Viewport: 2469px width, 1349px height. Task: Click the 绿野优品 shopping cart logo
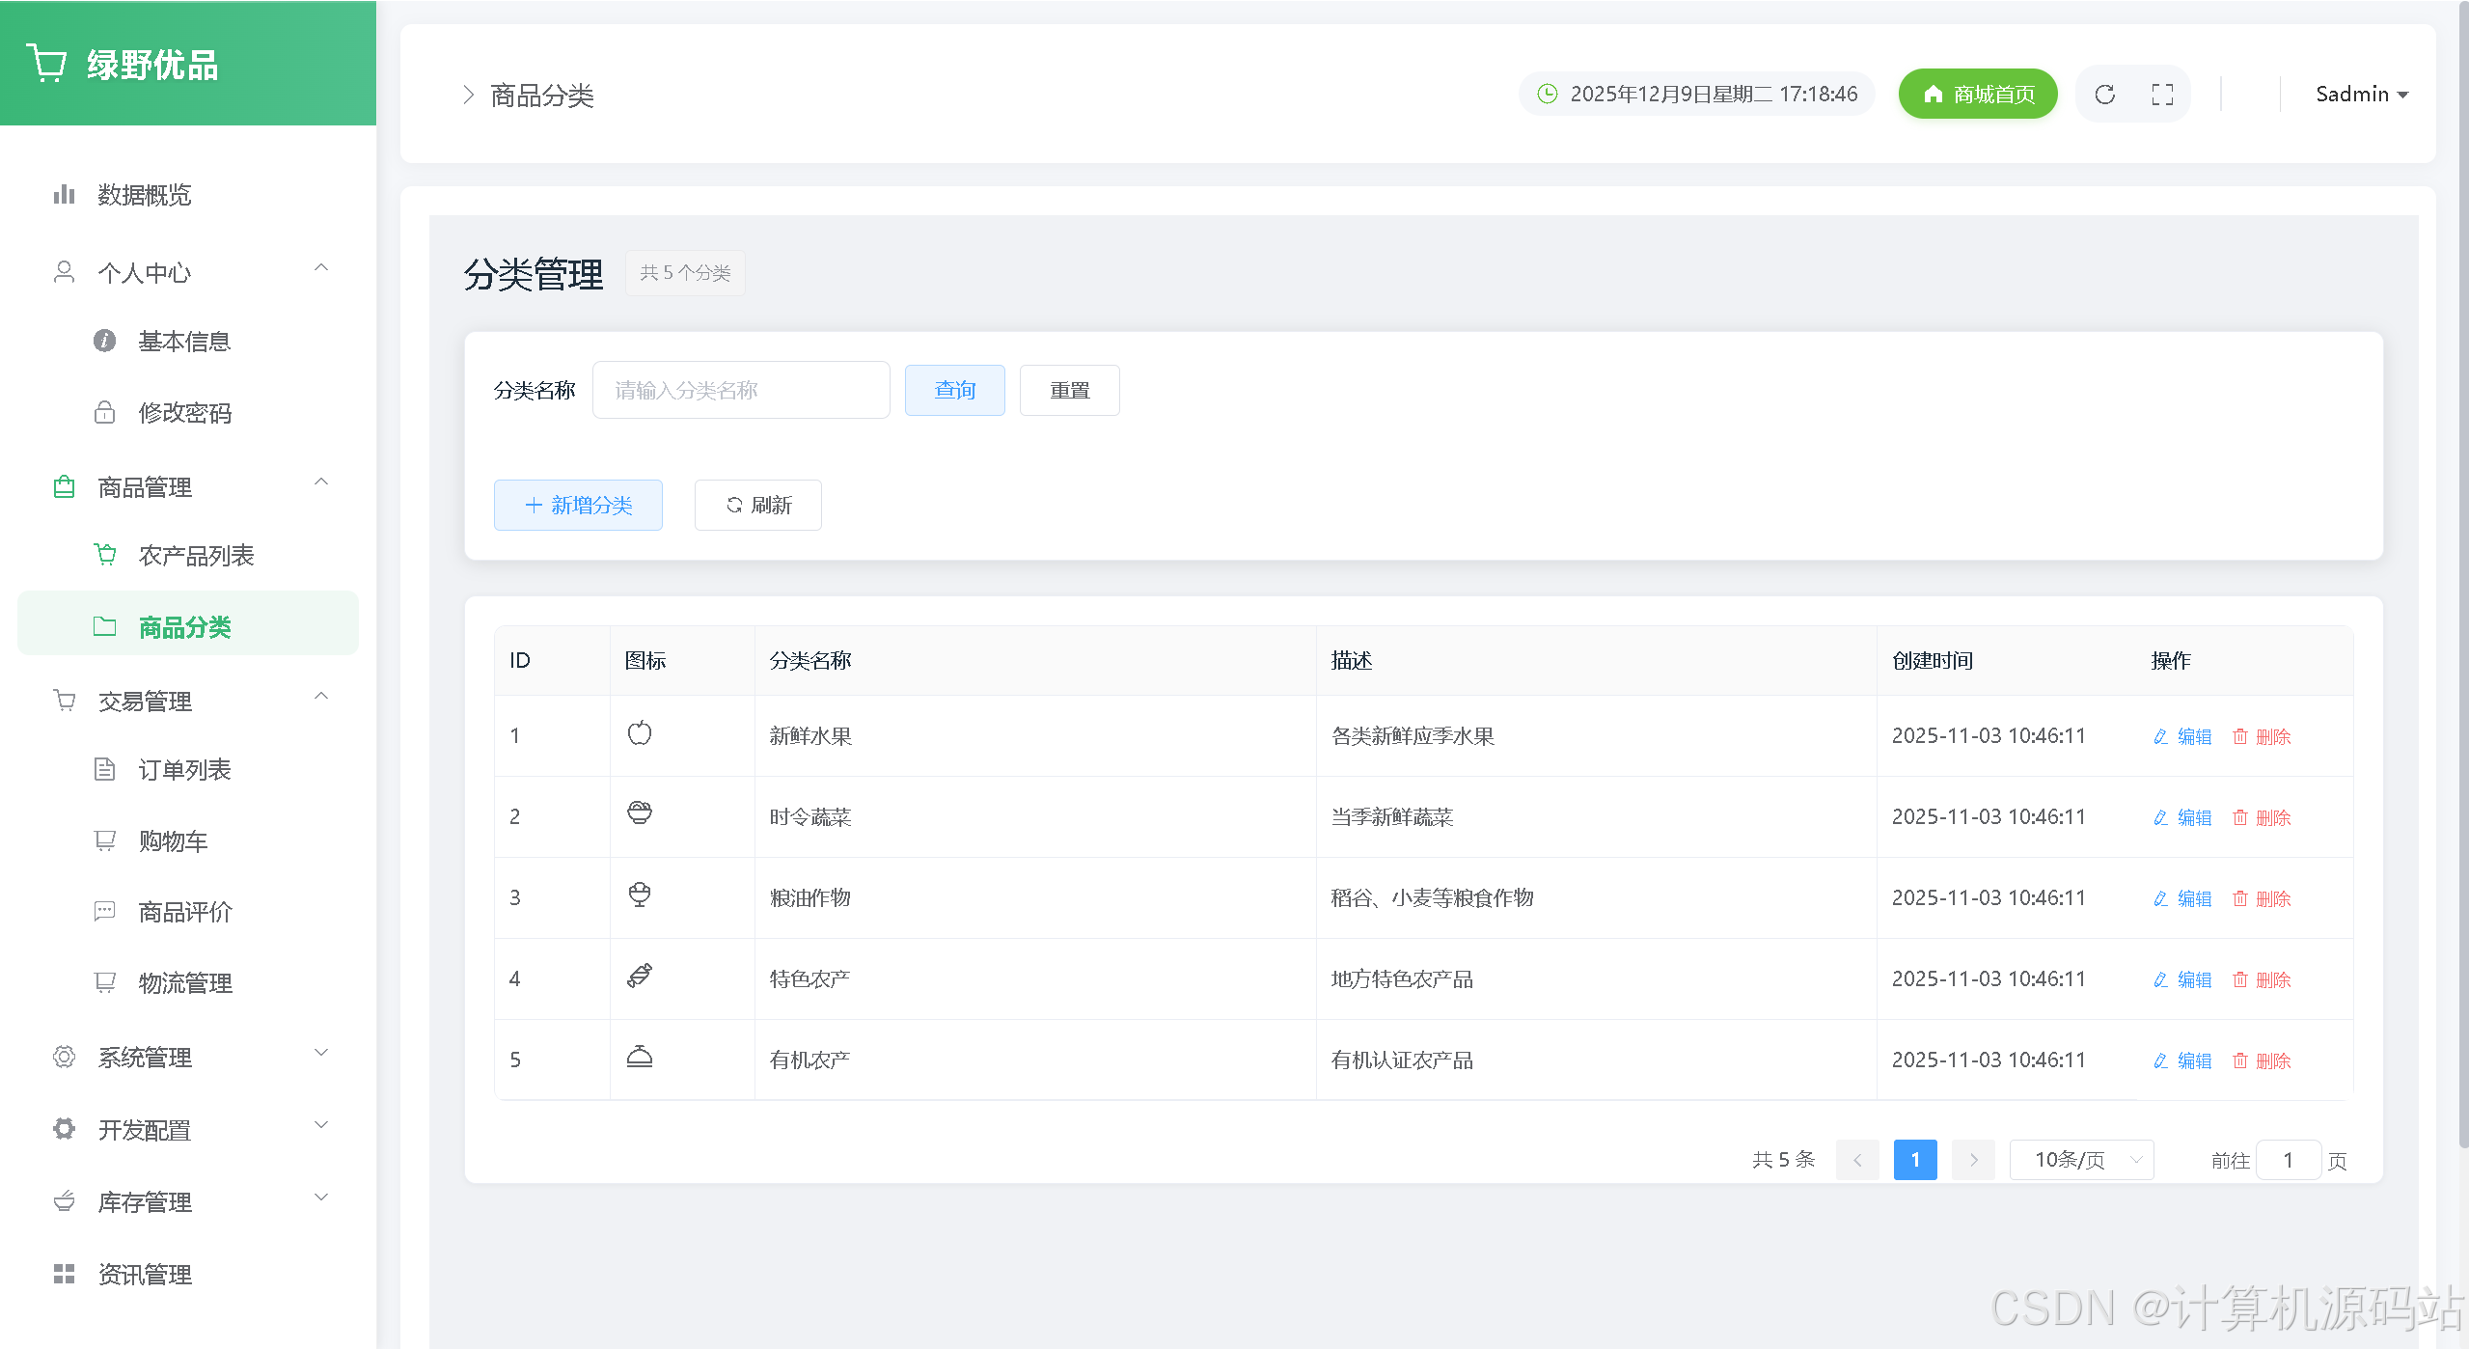46,64
